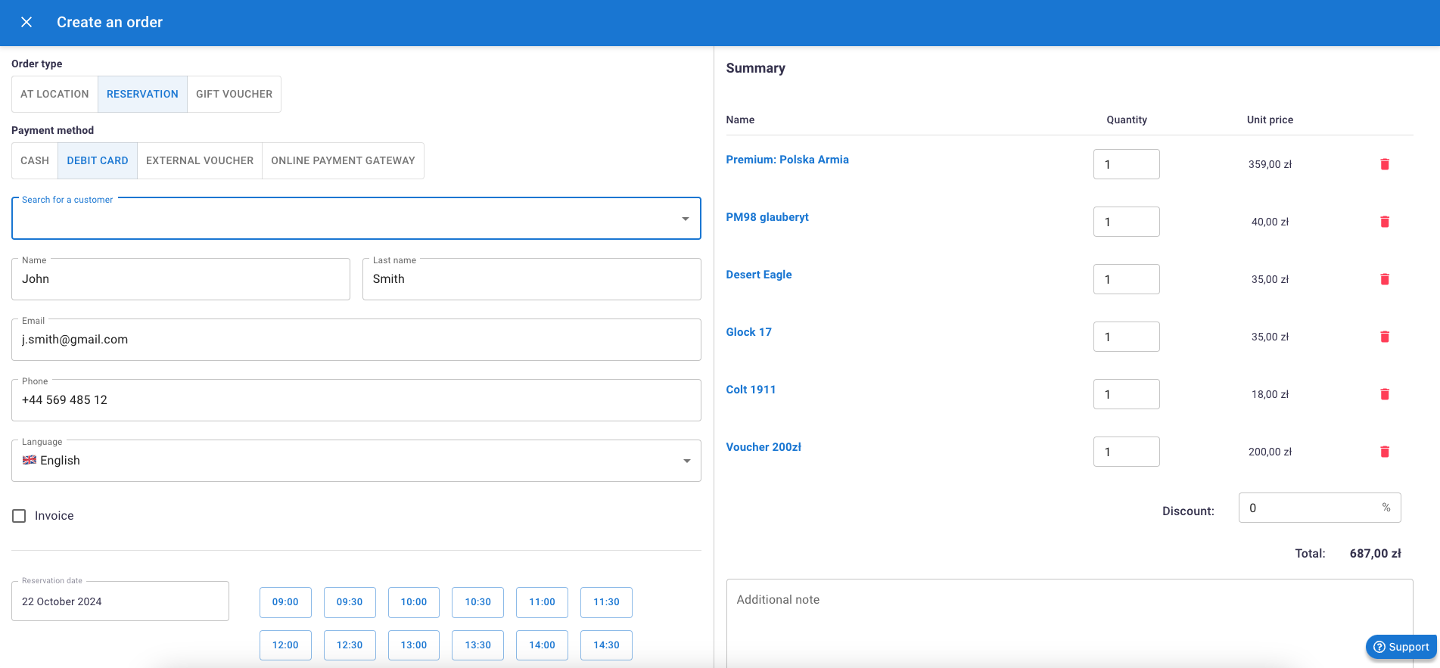Select Cash payment method
The width and height of the screenshot is (1440, 668).
click(35, 160)
